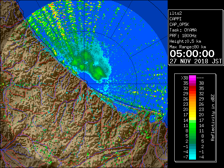Click the 'Task: OYAMA' line

coord(183,30)
